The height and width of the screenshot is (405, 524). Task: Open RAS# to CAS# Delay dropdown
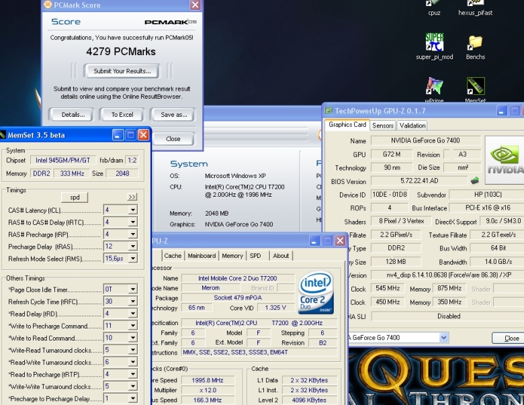pyautogui.click(x=132, y=222)
